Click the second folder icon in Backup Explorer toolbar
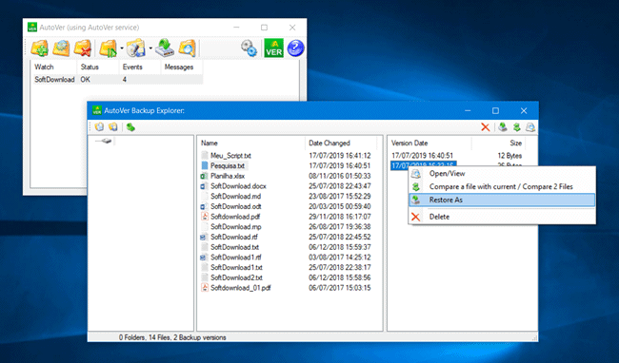619x363 pixels. click(x=113, y=126)
